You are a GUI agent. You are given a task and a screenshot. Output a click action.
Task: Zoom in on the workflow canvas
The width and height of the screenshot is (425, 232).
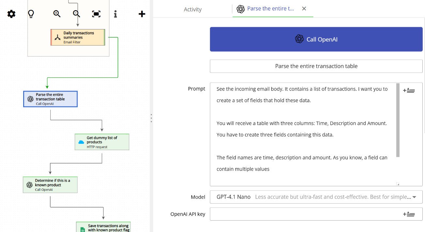[x=56, y=14]
